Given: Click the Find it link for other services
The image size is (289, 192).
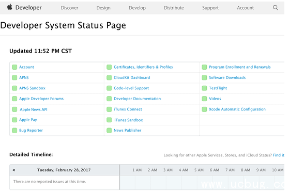Looking at the screenshot, I should 279,155.
